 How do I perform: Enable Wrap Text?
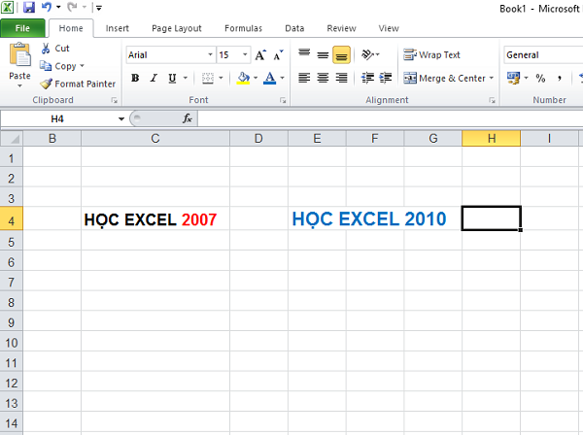pyautogui.click(x=432, y=55)
